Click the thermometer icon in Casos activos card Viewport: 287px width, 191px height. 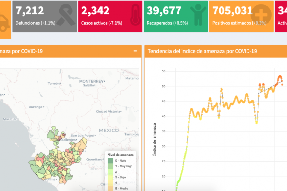pos(136,15)
